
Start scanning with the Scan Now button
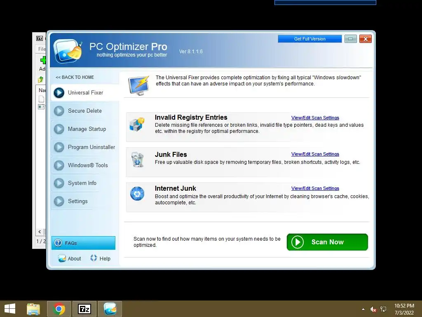click(x=327, y=242)
